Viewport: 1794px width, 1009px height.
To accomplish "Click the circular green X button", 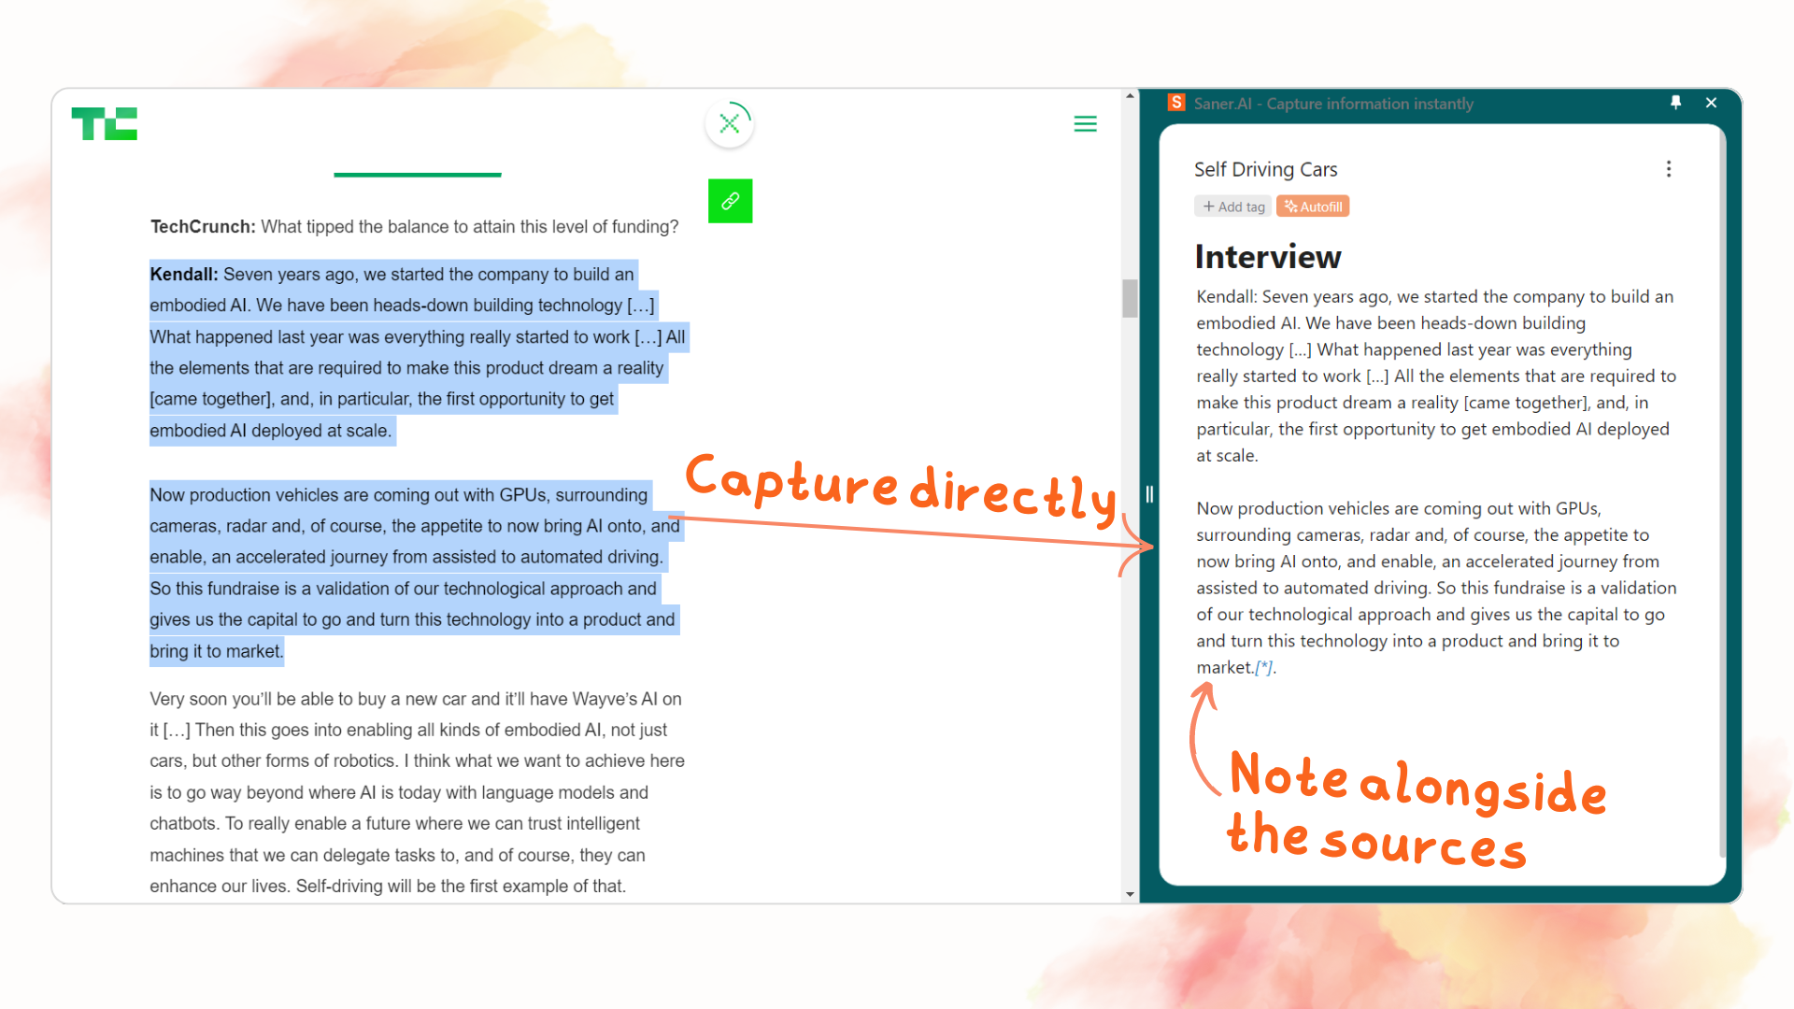I will [730, 123].
